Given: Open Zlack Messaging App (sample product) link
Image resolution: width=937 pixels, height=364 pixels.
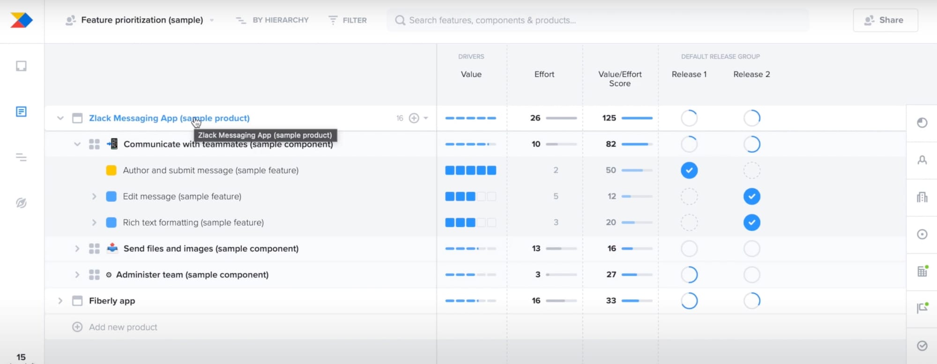Looking at the screenshot, I should coord(169,118).
